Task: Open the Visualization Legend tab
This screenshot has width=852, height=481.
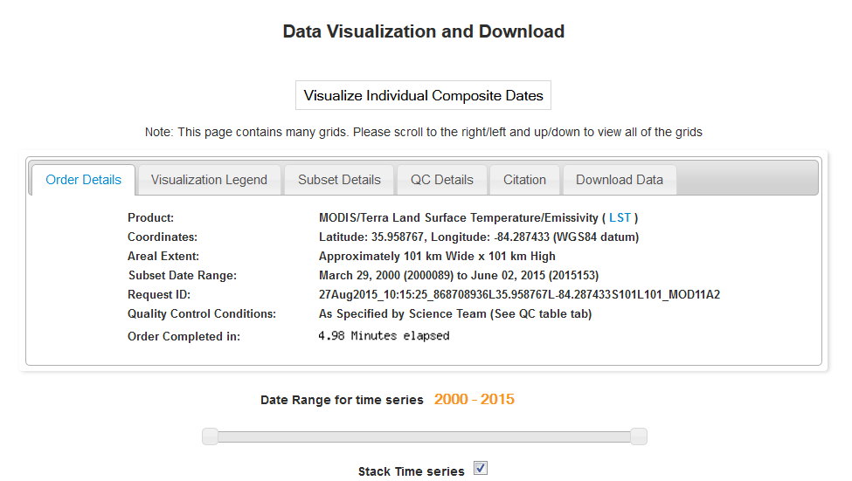Action: (209, 180)
